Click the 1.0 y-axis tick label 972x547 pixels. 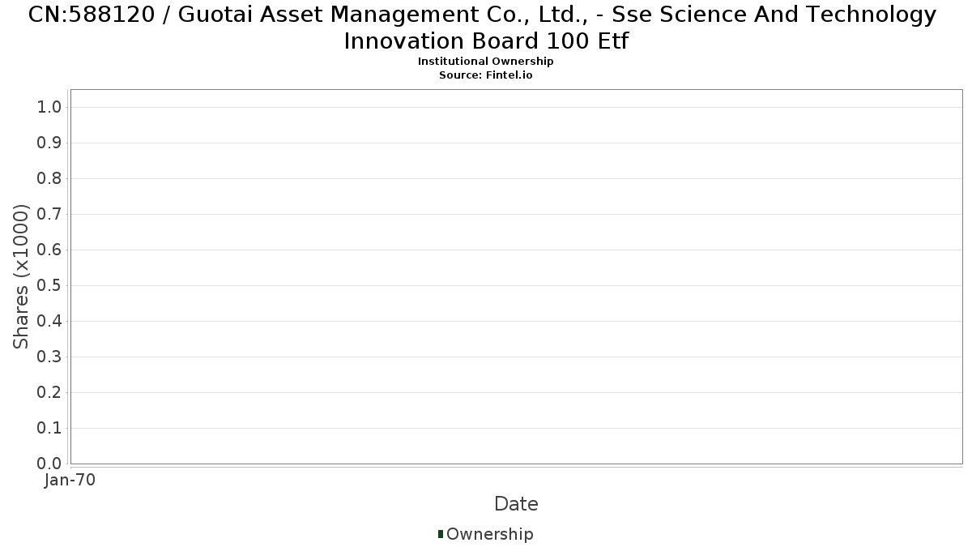click(x=50, y=108)
